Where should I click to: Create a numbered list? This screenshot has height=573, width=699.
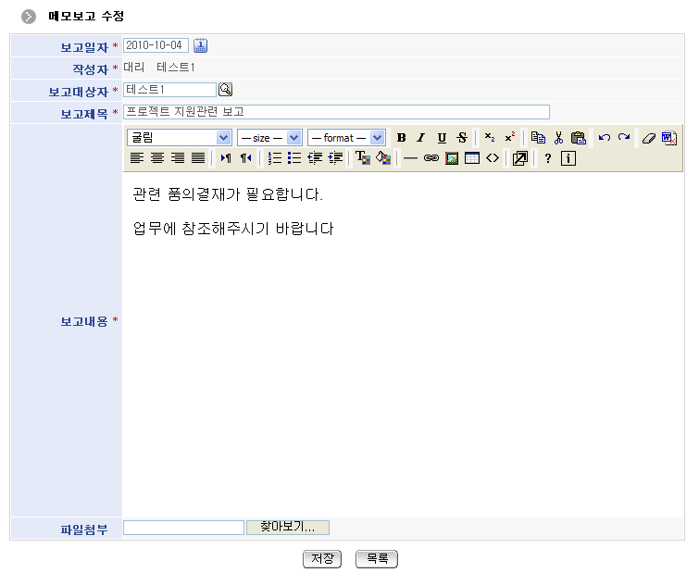274,158
